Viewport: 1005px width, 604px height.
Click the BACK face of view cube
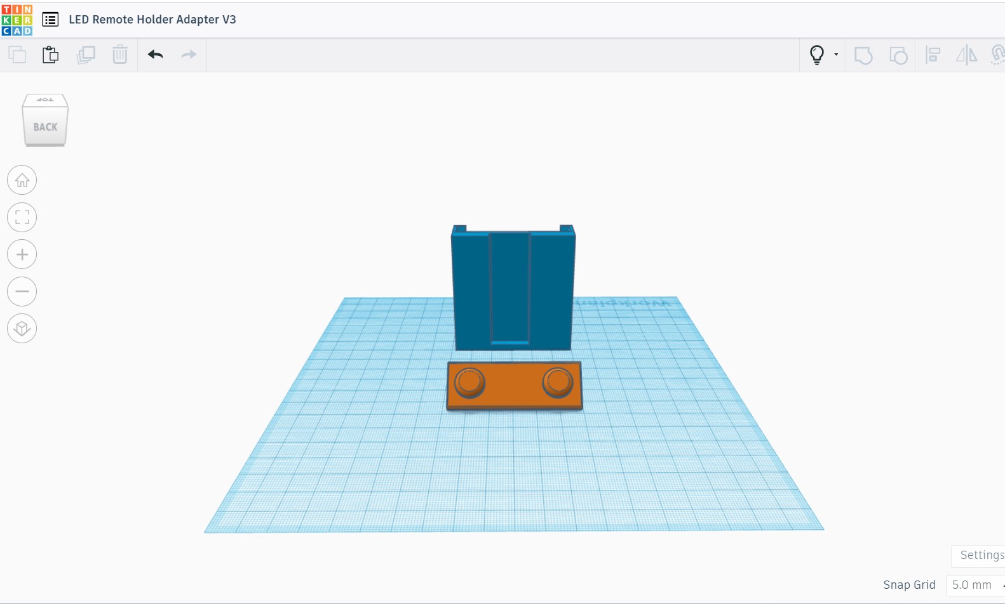[45, 126]
